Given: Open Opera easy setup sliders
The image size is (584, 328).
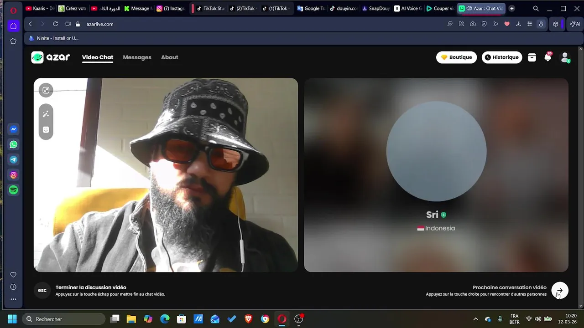Looking at the screenshot, I should pyautogui.click(x=530, y=24).
